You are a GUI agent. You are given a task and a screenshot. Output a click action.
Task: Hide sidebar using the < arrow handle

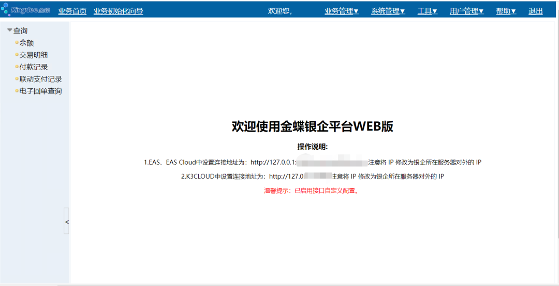coord(66,221)
